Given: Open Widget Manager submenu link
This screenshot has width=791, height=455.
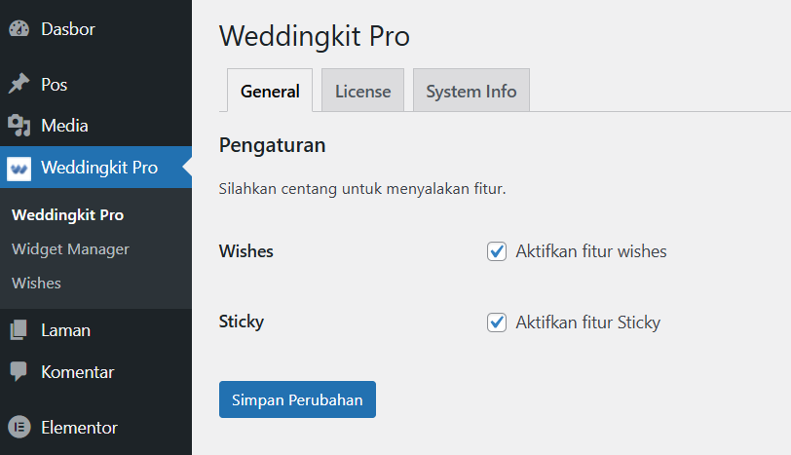Looking at the screenshot, I should click(x=70, y=249).
